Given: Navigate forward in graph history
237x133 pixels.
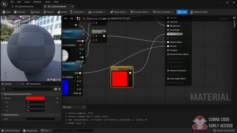Looking at the screenshot, I should click(71, 18).
